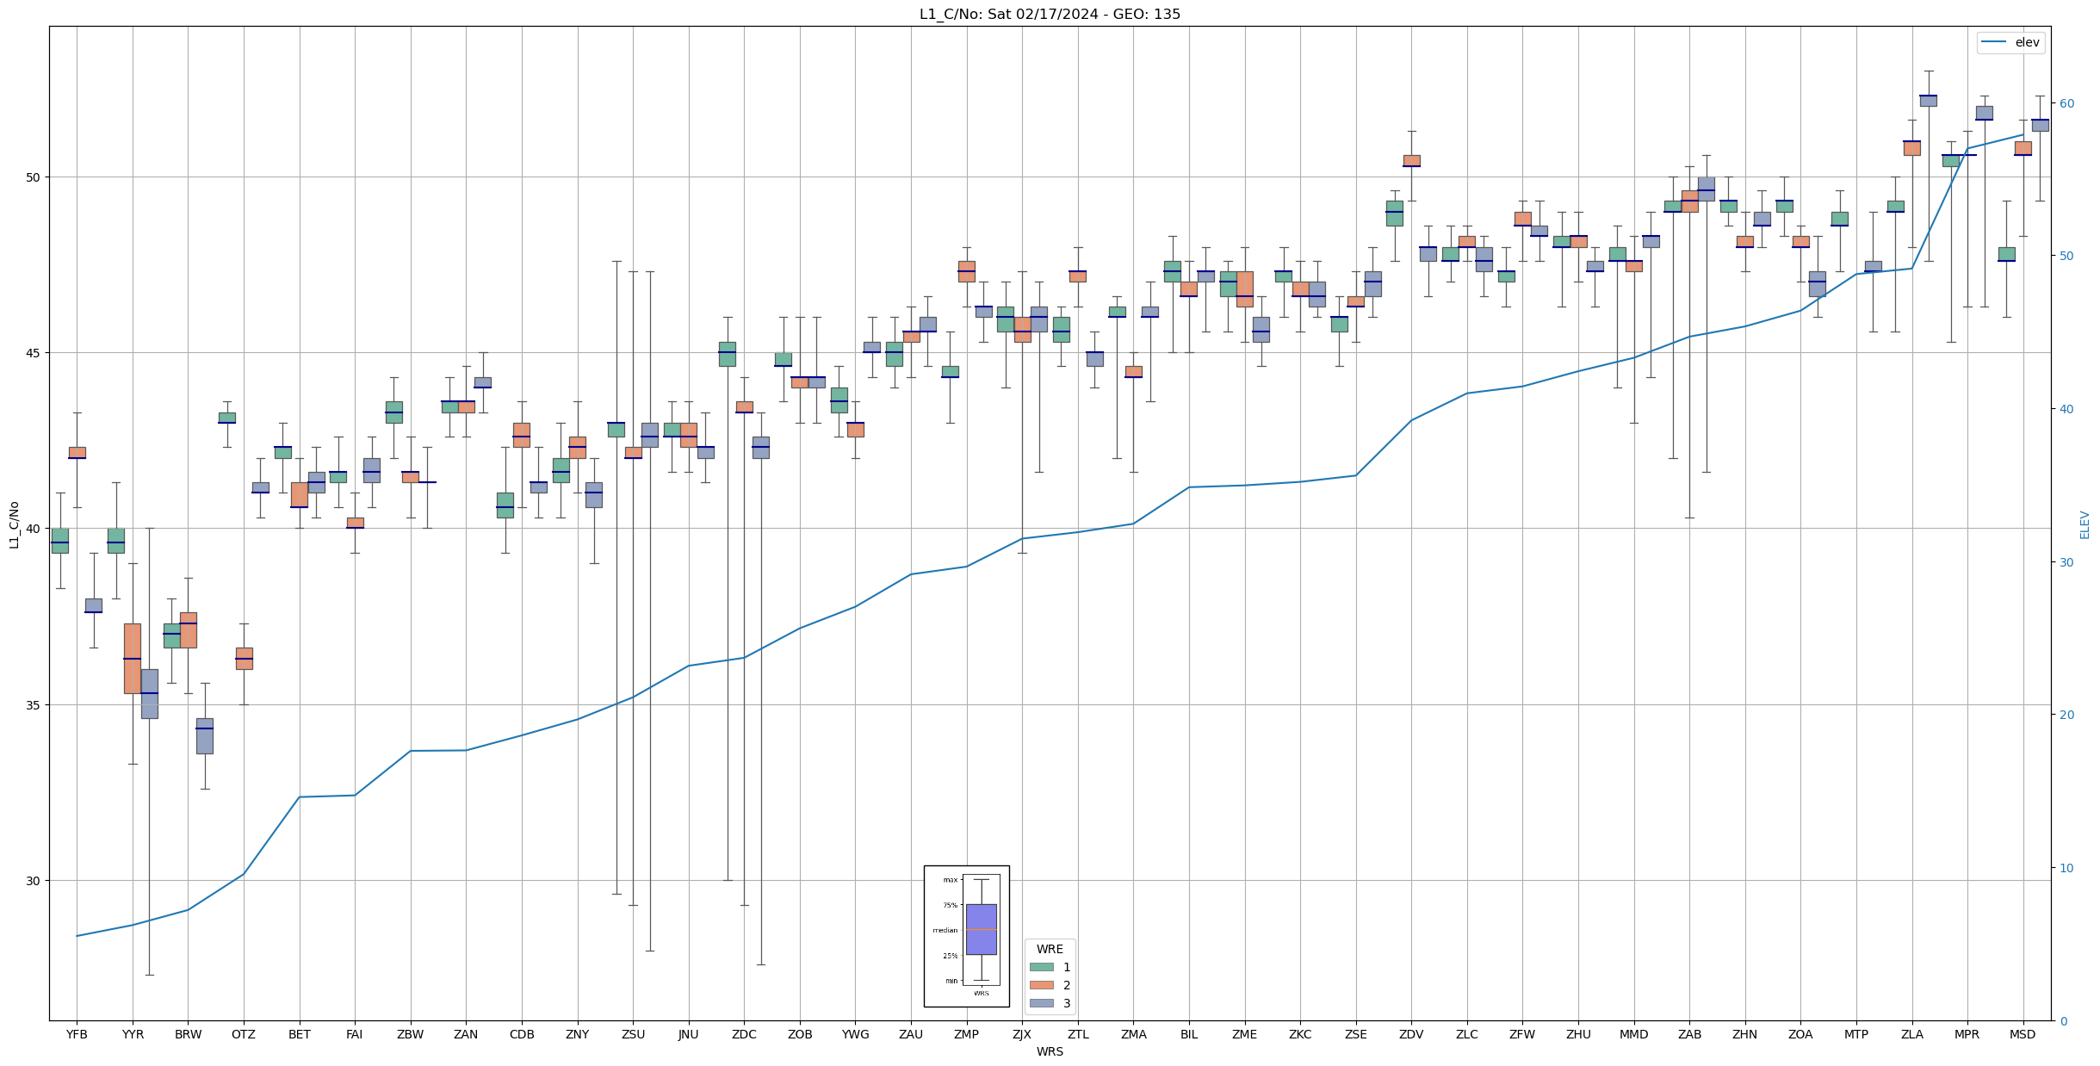Click the YFB x-axis station label
2100x1066 pixels.
(77, 1034)
